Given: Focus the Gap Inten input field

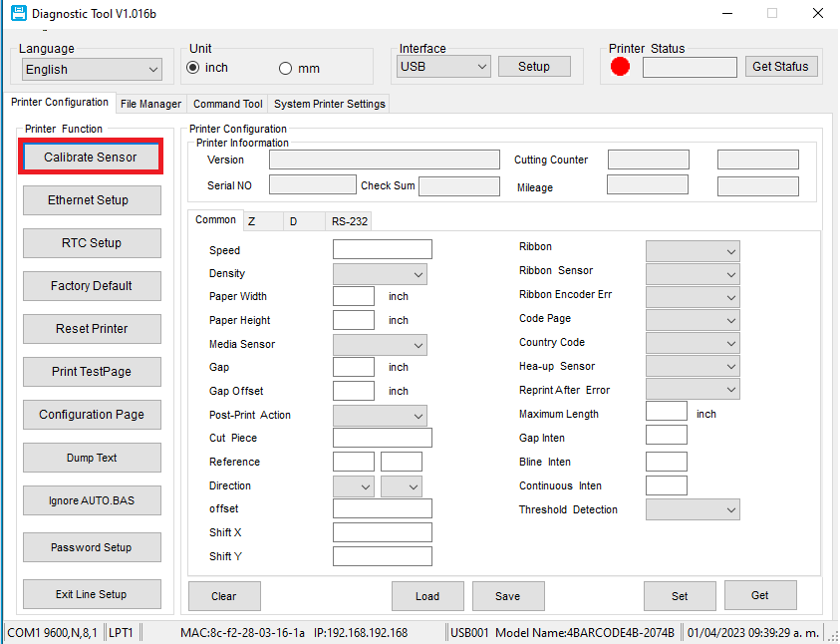Looking at the screenshot, I should coord(667,435).
